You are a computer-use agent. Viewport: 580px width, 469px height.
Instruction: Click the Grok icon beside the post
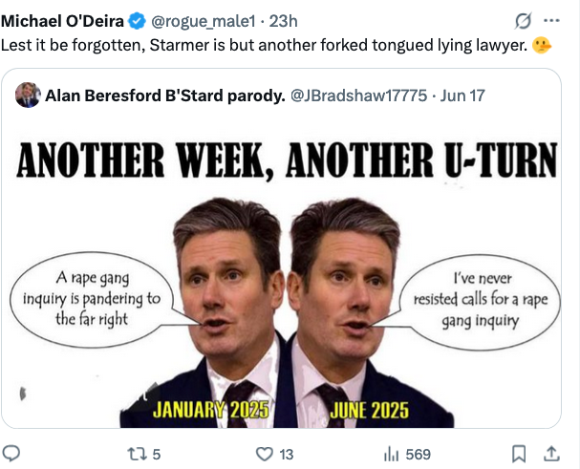point(523,21)
